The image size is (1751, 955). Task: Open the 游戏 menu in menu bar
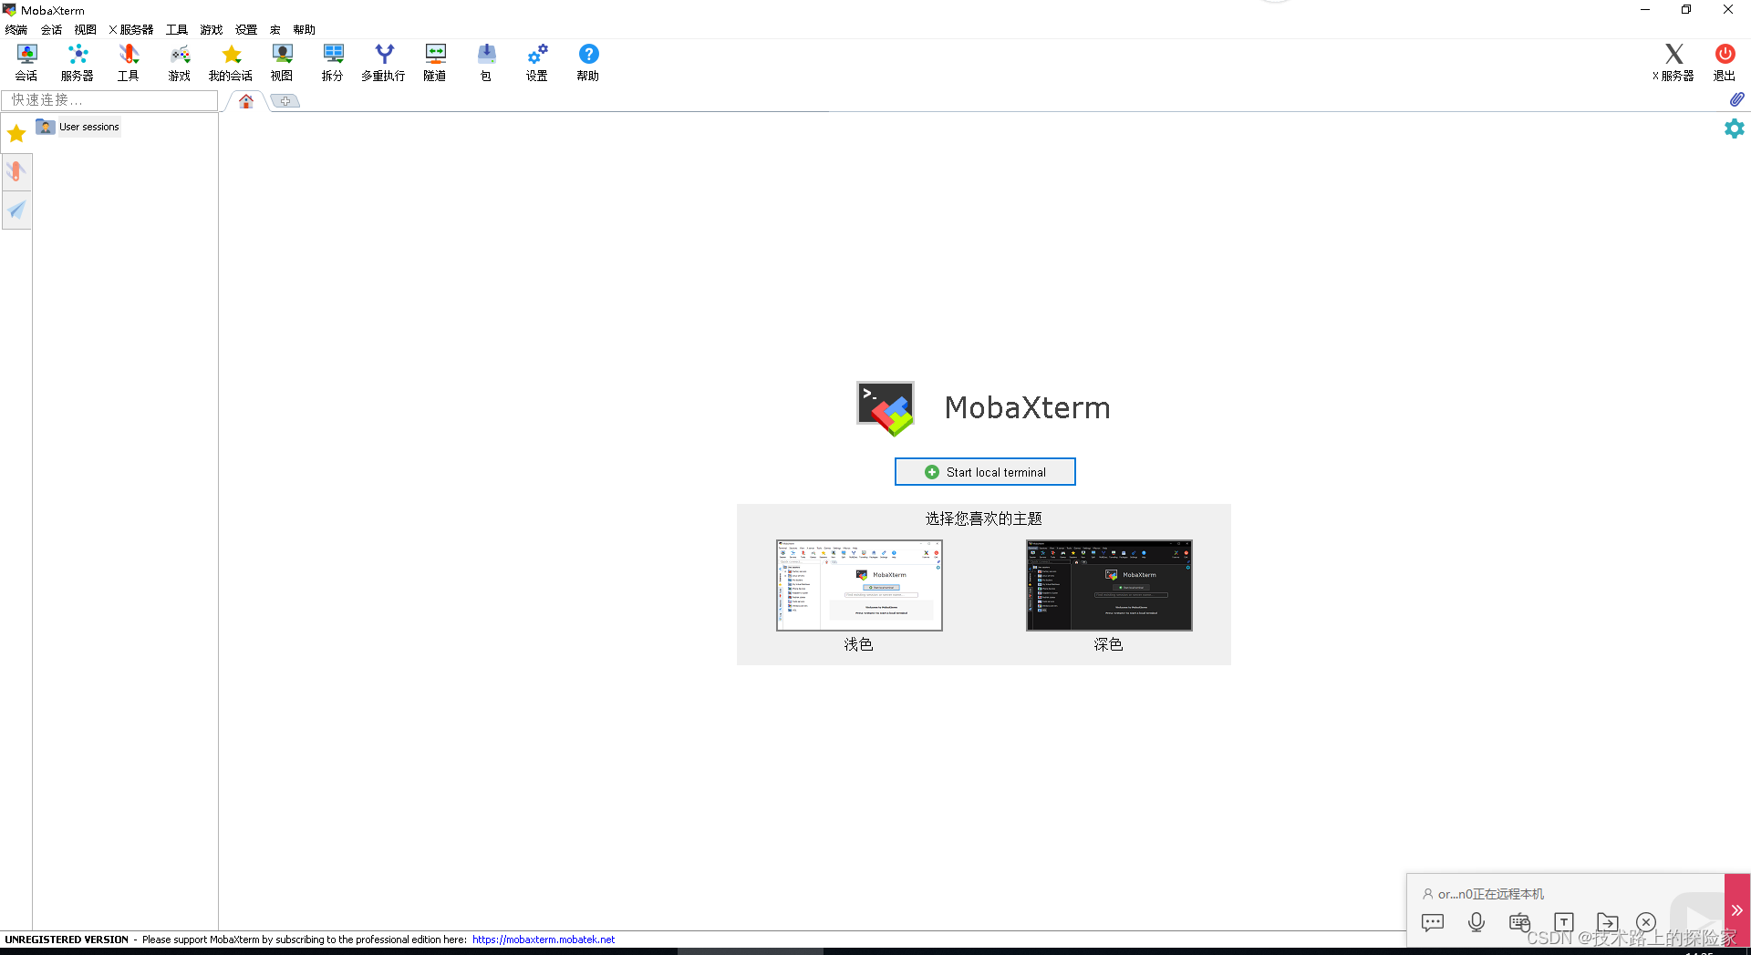click(212, 30)
